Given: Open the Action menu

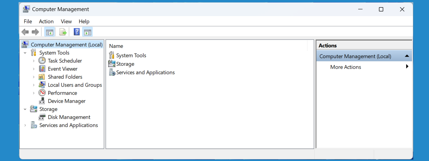Looking at the screenshot, I should (x=46, y=21).
